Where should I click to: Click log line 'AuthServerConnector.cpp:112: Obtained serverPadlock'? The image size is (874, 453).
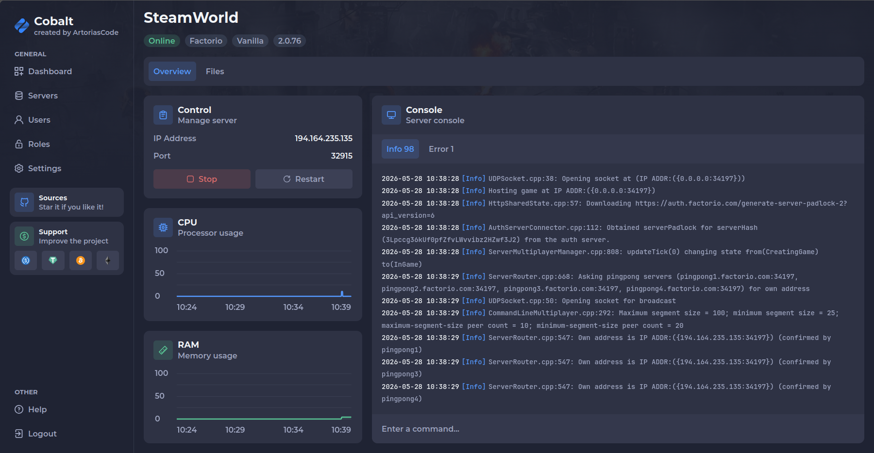(x=570, y=233)
